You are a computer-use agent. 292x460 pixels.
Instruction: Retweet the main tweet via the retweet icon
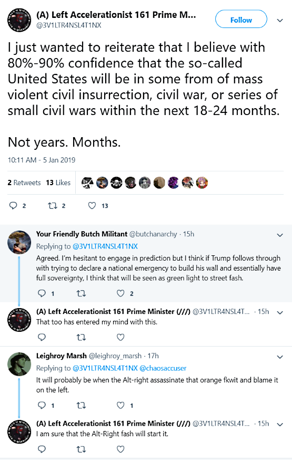[x=53, y=206]
